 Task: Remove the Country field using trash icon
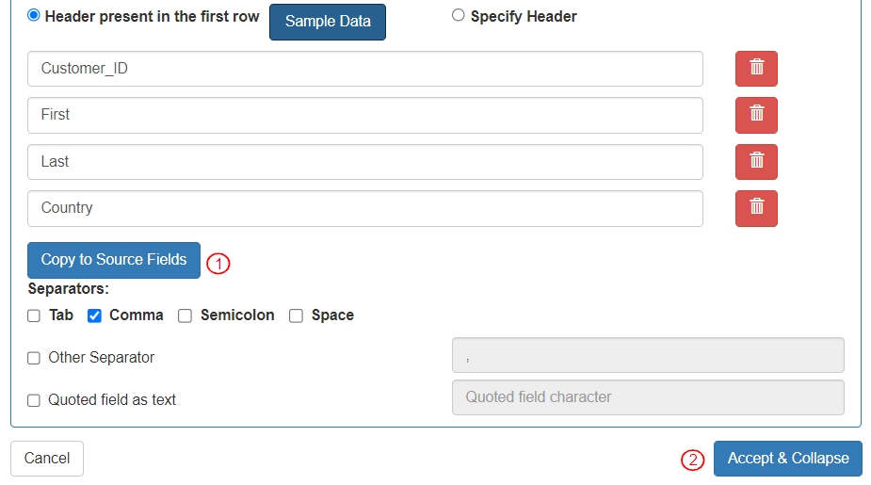756,207
